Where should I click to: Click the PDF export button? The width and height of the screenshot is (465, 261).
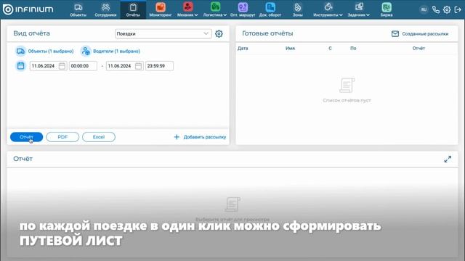(62, 137)
